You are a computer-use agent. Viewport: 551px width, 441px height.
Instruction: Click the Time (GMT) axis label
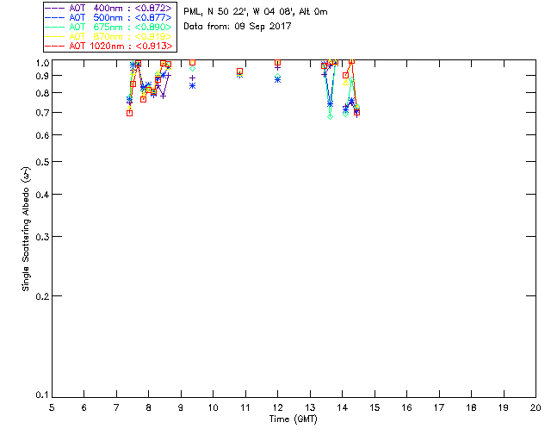[294, 419]
